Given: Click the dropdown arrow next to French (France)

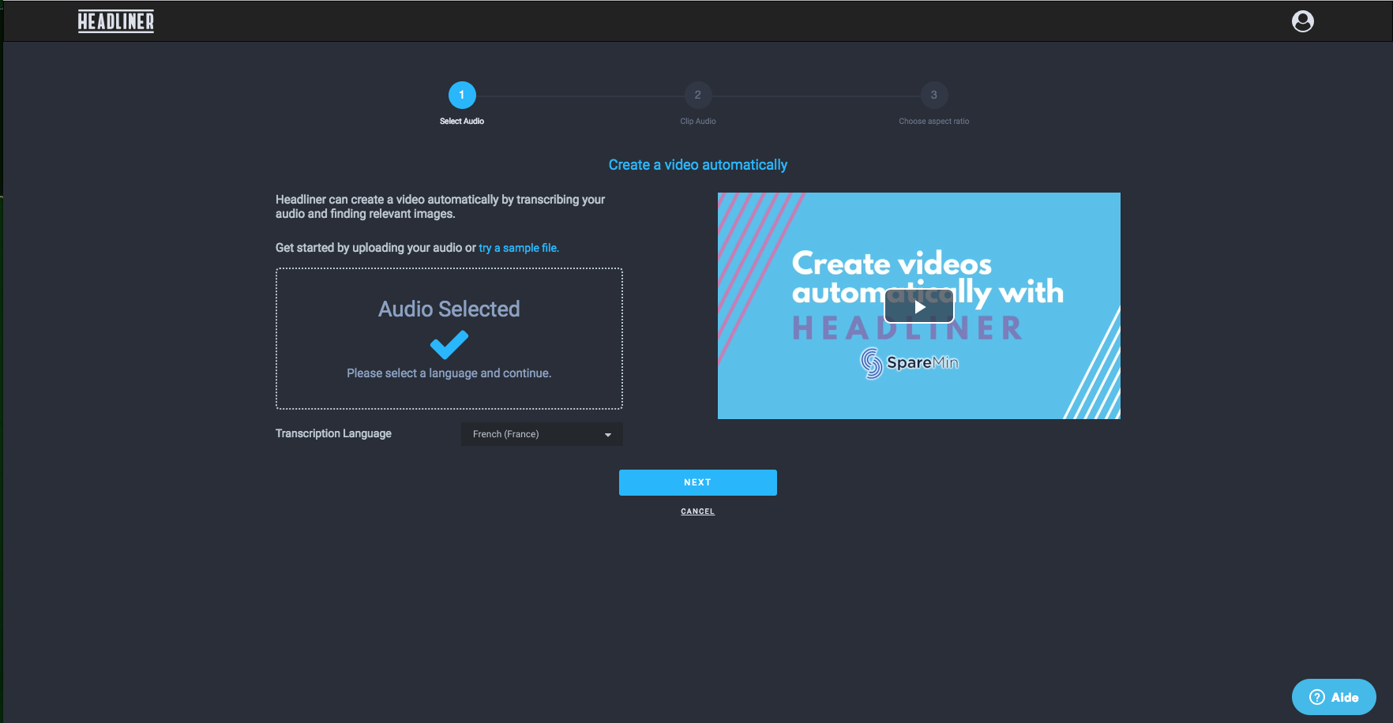Looking at the screenshot, I should (x=608, y=435).
